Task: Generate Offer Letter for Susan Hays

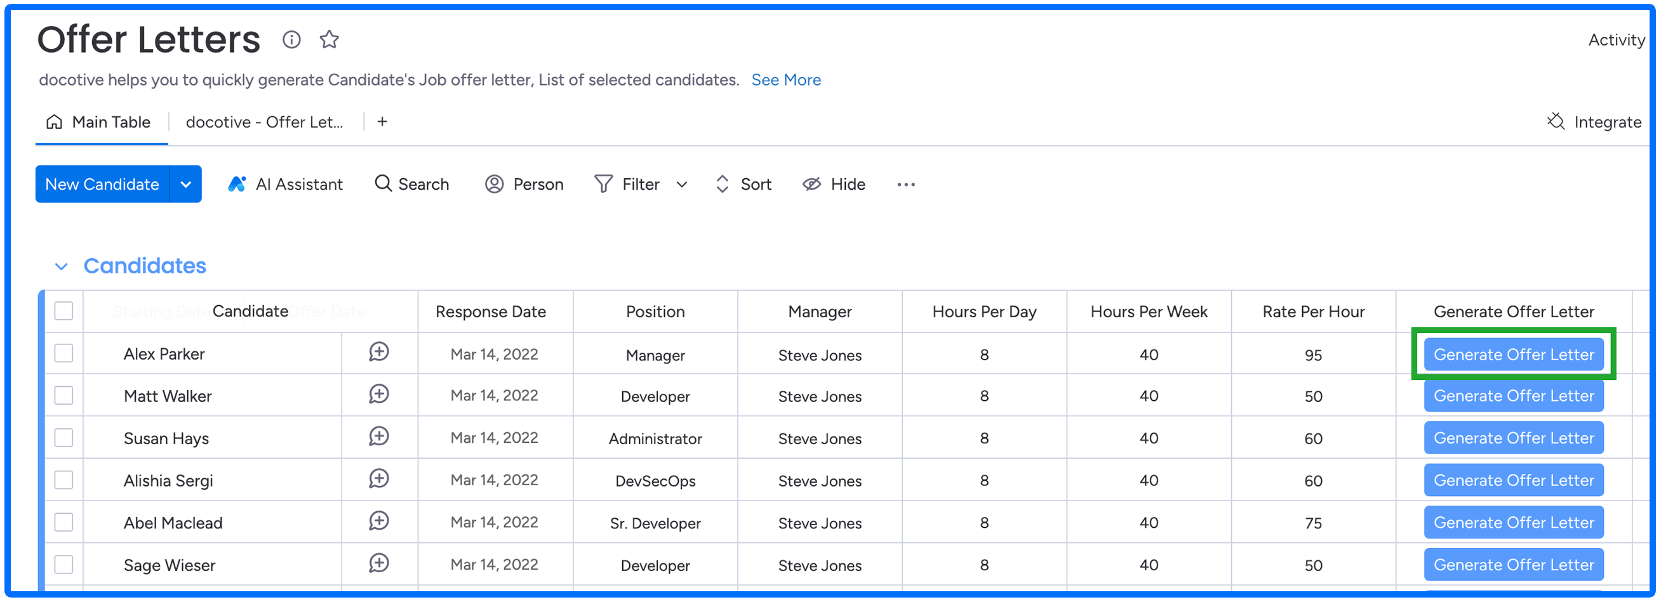Action: (x=1513, y=438)
